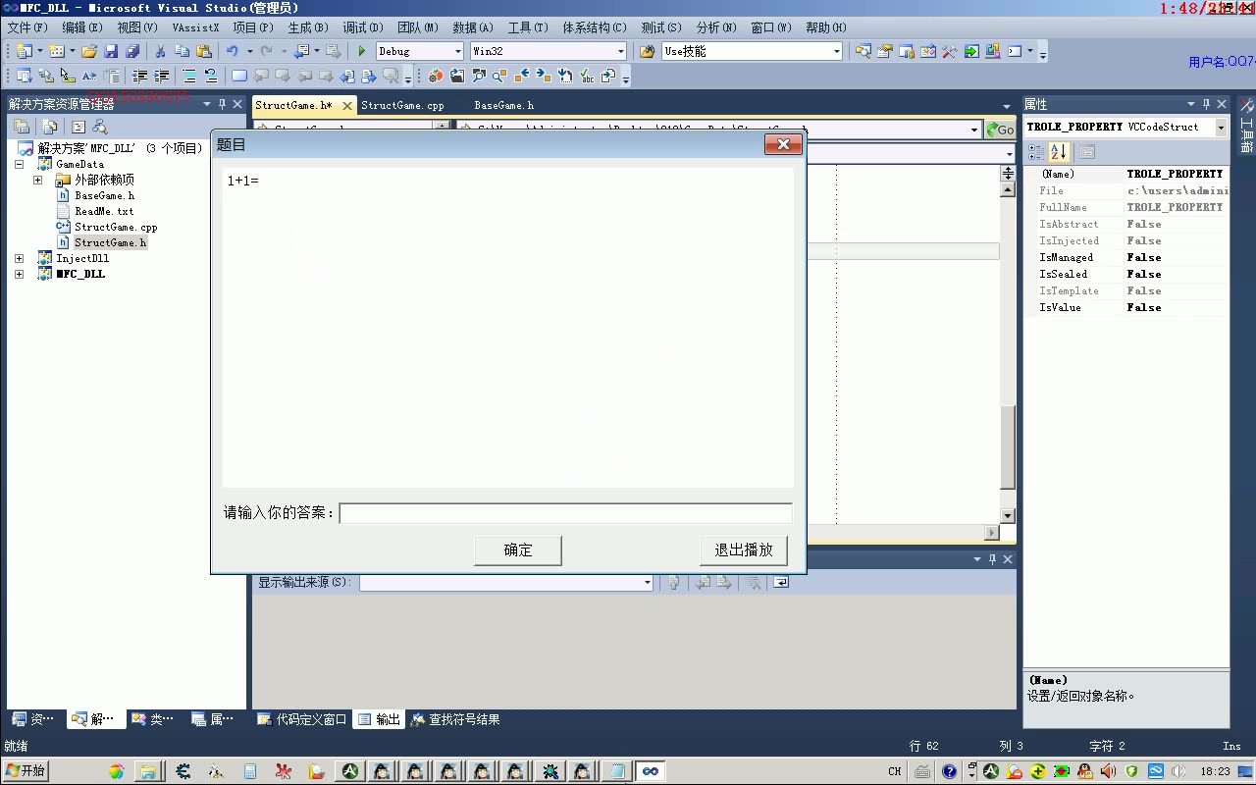
Task: Click the IsValue property row
Action: point(1126,307)
